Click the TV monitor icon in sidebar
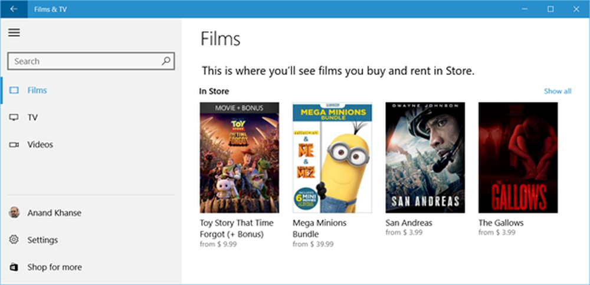 [14, 117]
